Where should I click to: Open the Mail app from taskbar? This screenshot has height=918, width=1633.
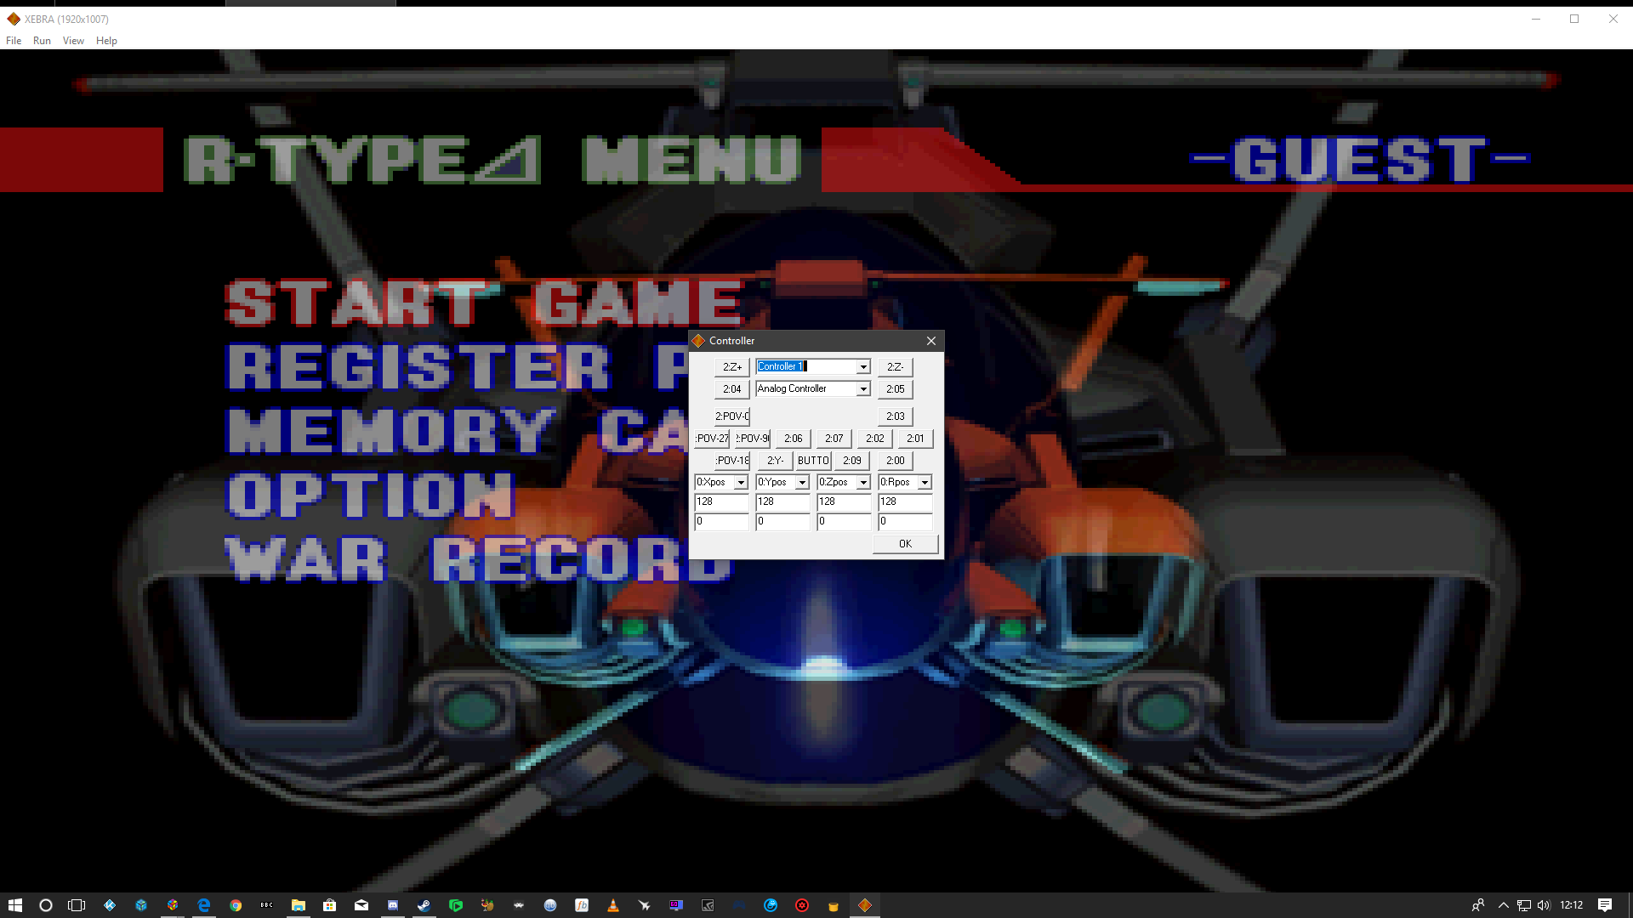[x=361, y=905]
